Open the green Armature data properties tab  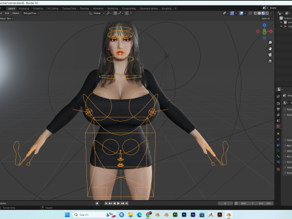(278, 151)
